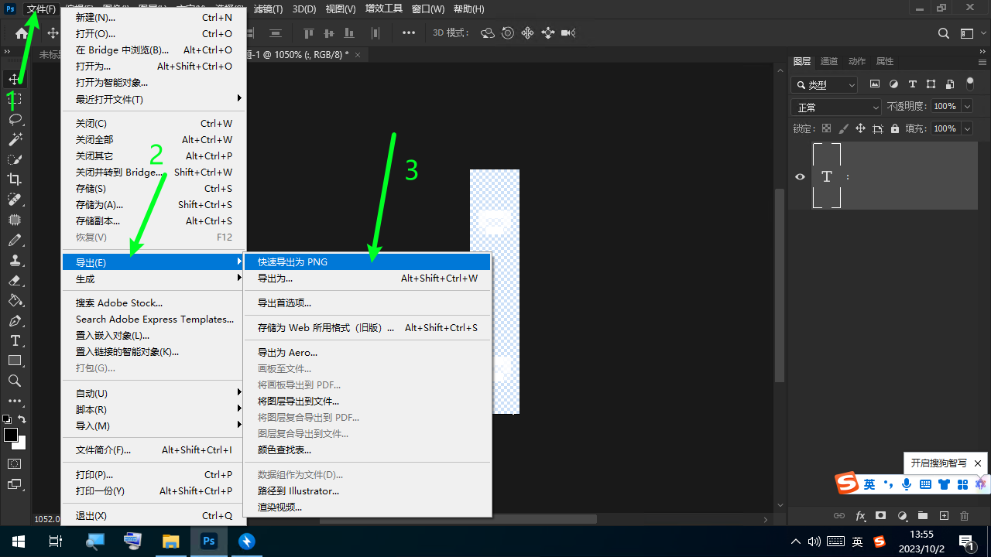Screen dimensions: 991x557
Task: Open the fx layer styles icon
Action: pos(860,516)
